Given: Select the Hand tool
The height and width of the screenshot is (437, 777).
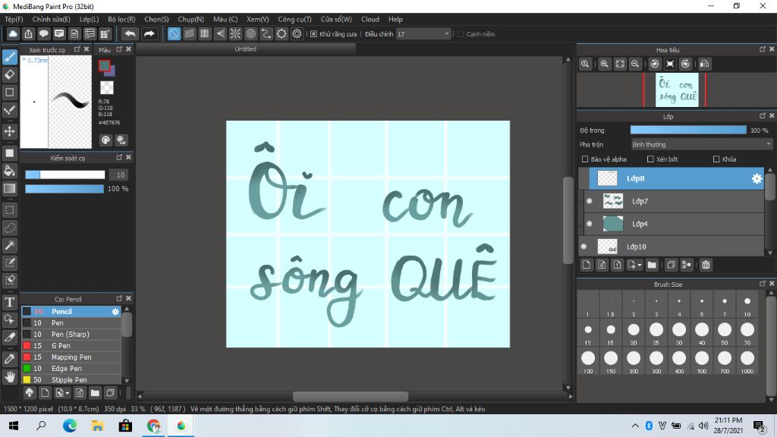Looking at the screenshot, I should 10,376.
